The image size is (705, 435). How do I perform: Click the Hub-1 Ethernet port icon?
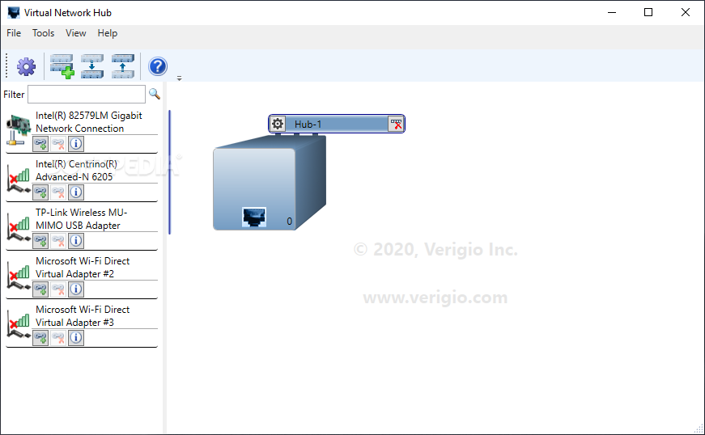click(254, 217)
